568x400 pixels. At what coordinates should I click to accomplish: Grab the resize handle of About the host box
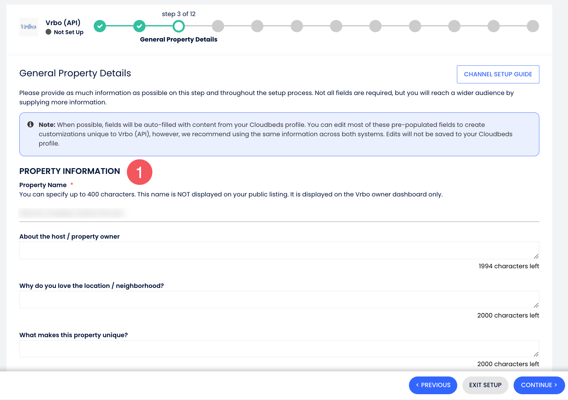[x=536, y=256]
